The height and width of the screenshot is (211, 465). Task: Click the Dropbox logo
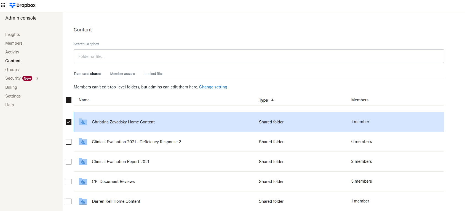coord(23,5)
